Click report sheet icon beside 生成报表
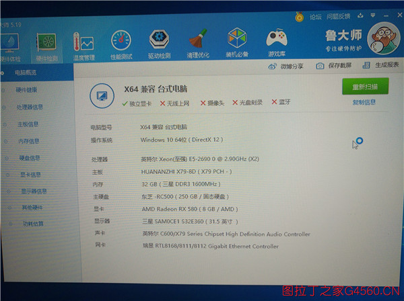This screenshot has width=404, height=301. [366, 65]
